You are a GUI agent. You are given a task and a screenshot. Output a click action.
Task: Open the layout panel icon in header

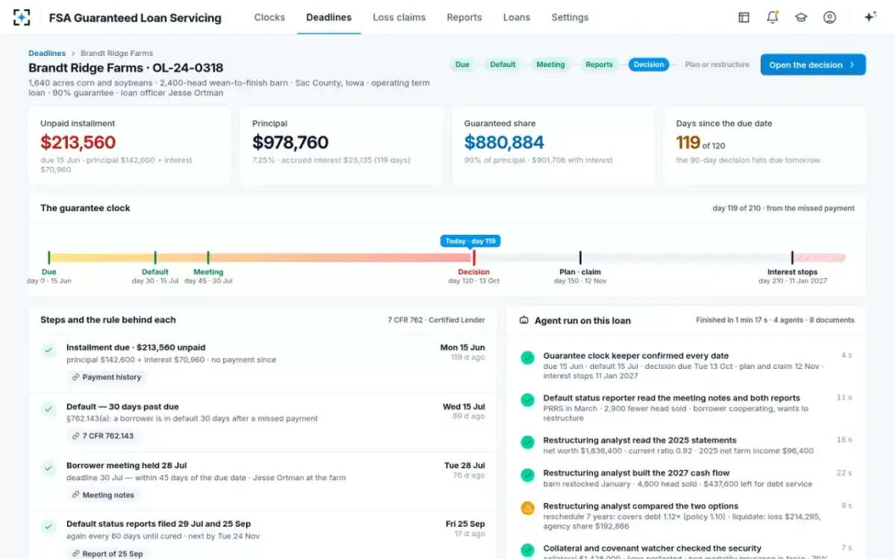click(x=744, y=17)
